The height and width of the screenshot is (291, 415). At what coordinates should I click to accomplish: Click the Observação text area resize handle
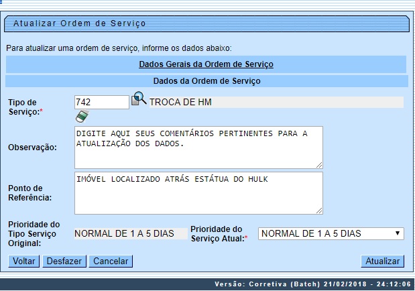point(319,164)
